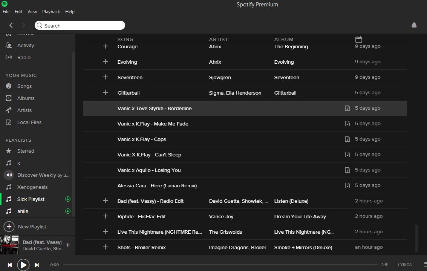
Task: Click the track list scrollbar
Action: (x=416, y=238)
